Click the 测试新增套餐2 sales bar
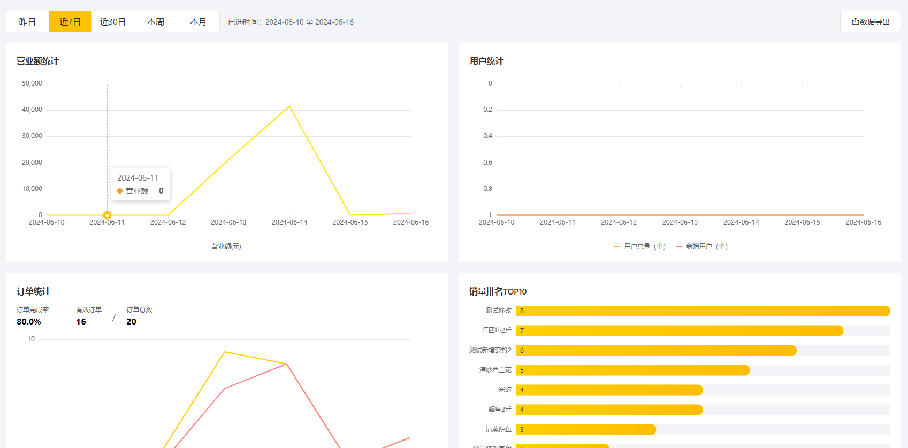This screenshot has height=448, width=908. click(656, 351)
